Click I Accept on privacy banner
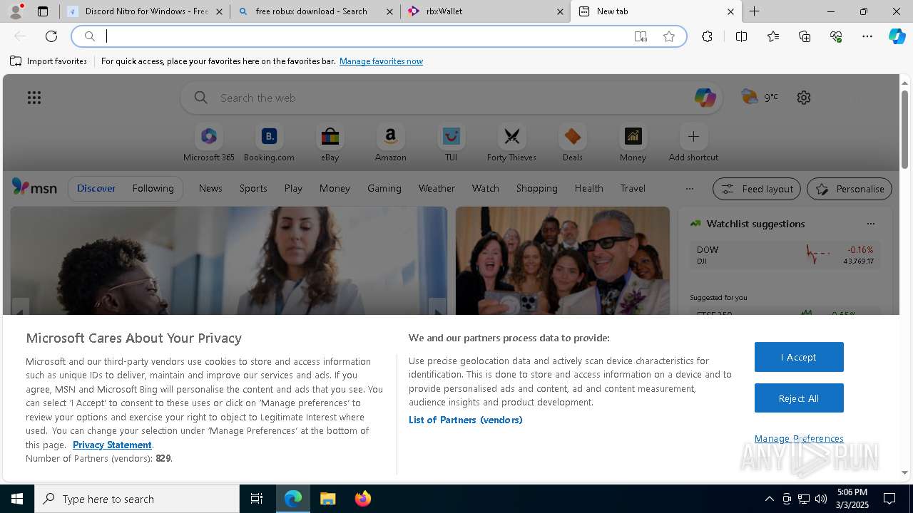 click(x=799, y=357)
